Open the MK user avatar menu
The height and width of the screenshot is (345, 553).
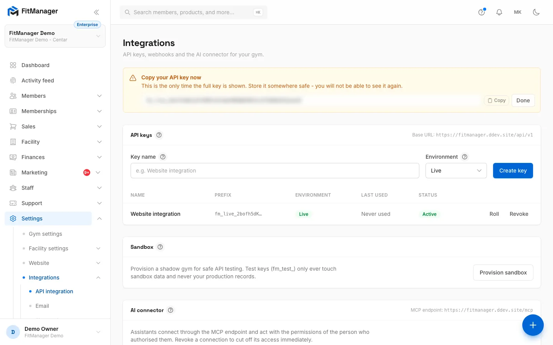coord(518,12)
